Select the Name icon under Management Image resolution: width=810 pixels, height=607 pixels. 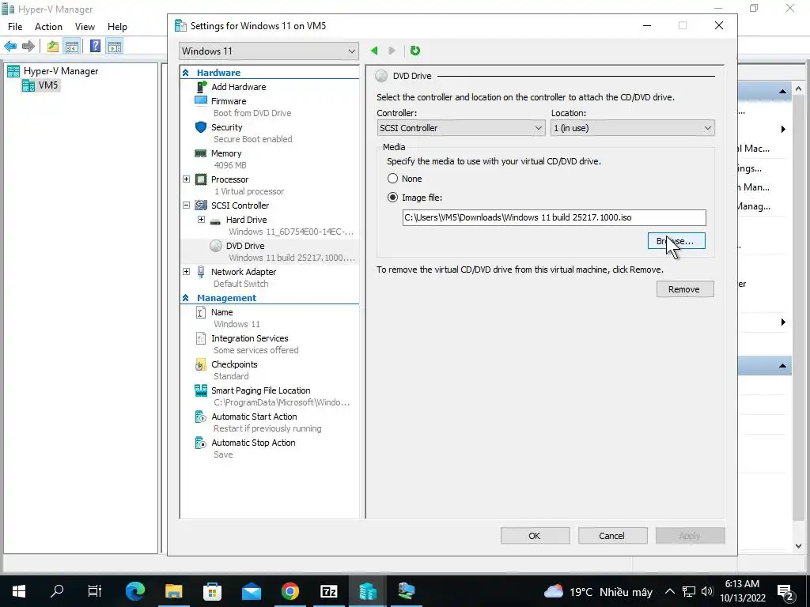[x=201, y=312]
